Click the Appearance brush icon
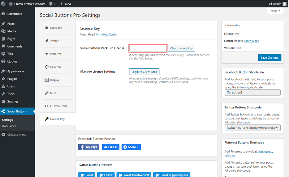 (x=3, y=71)
